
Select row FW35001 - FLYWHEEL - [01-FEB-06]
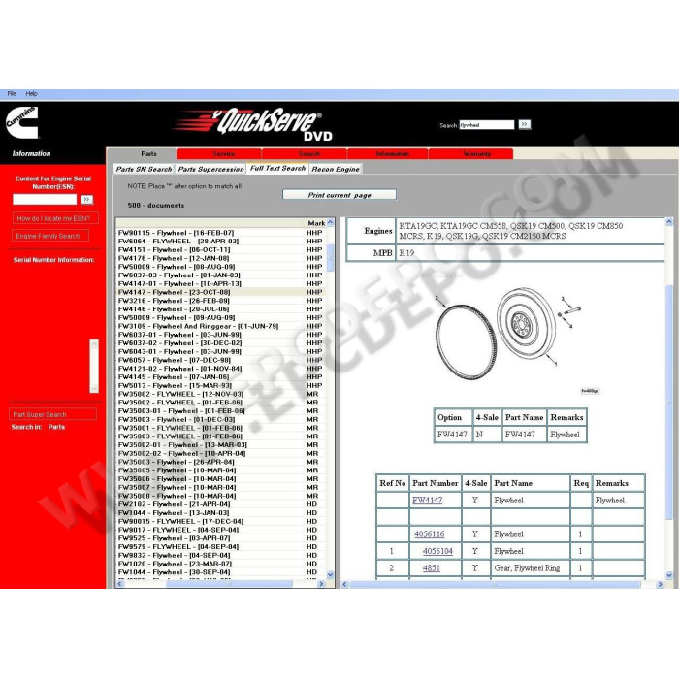[x=221, y=428]
